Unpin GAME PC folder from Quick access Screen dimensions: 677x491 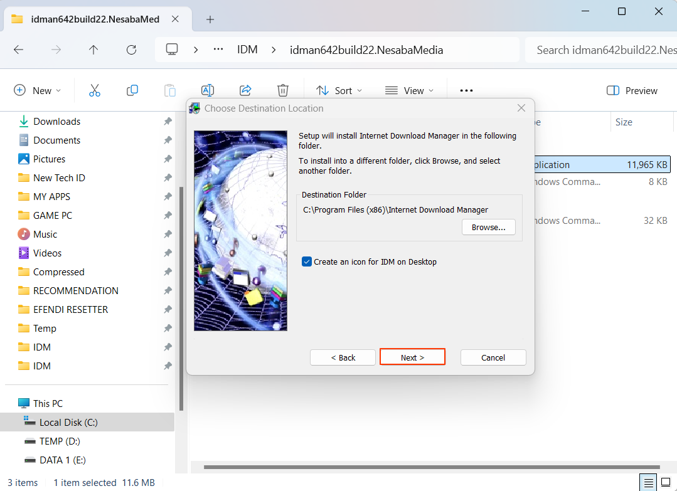pos(168,216)
